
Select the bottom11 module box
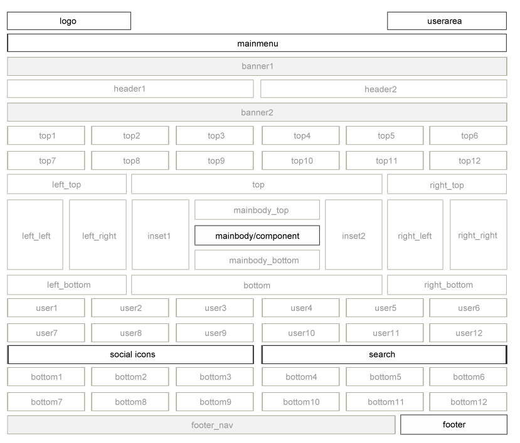point(385,402)
